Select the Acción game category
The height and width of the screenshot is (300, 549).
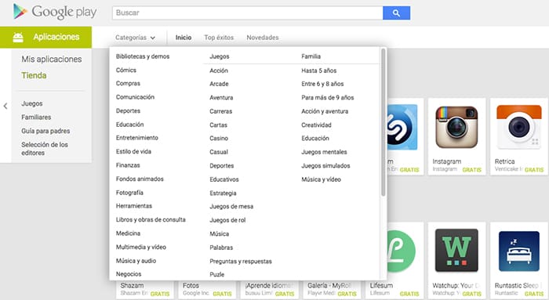point(219,70)
